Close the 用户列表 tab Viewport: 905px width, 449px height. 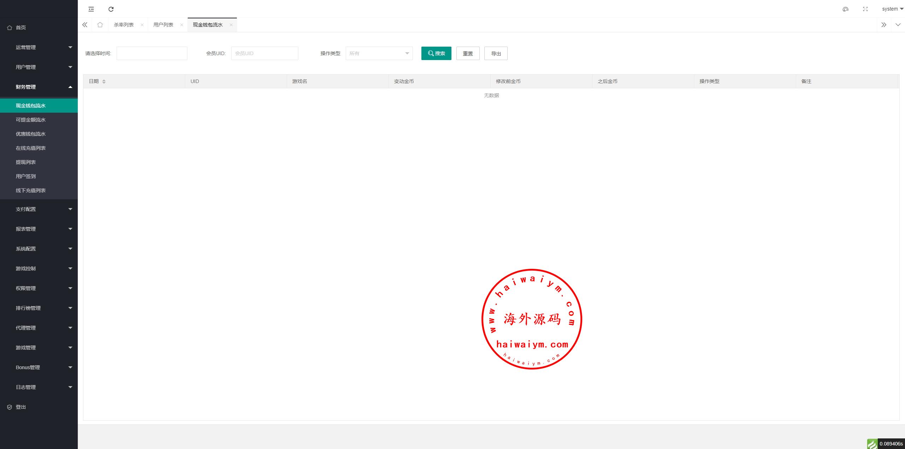point(182,25)
